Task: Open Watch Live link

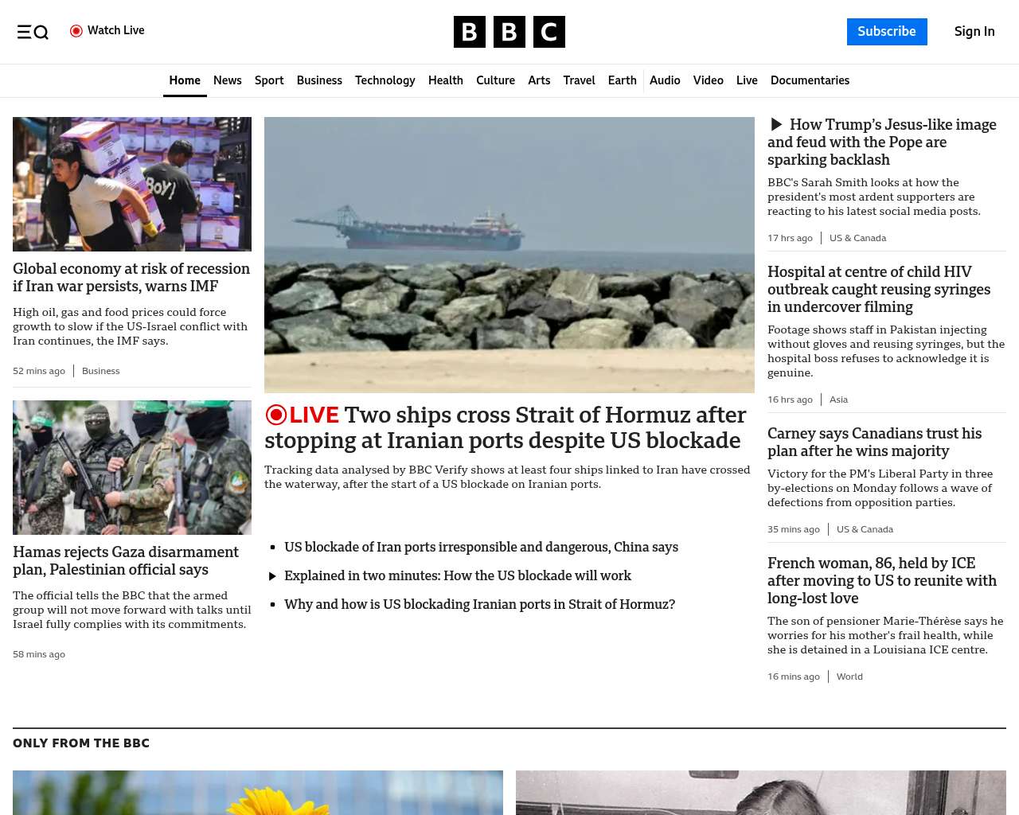Action: click(107, 31)
